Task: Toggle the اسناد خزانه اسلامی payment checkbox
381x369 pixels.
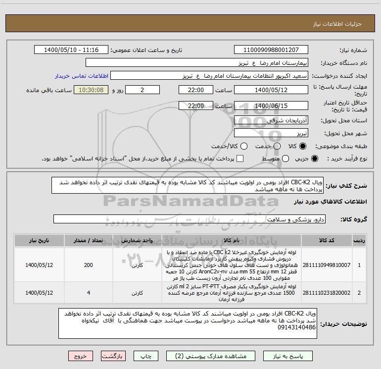Action: pyautogui.click(x=240, y=158)
